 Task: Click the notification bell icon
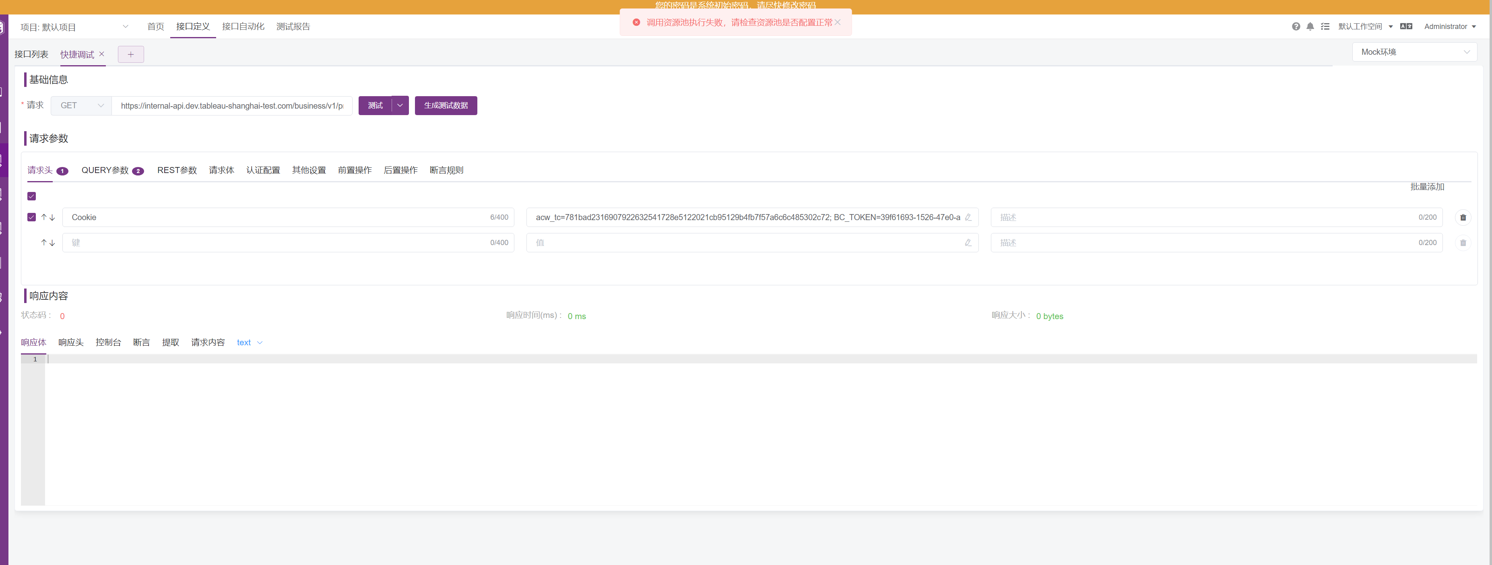(1310, 27)
